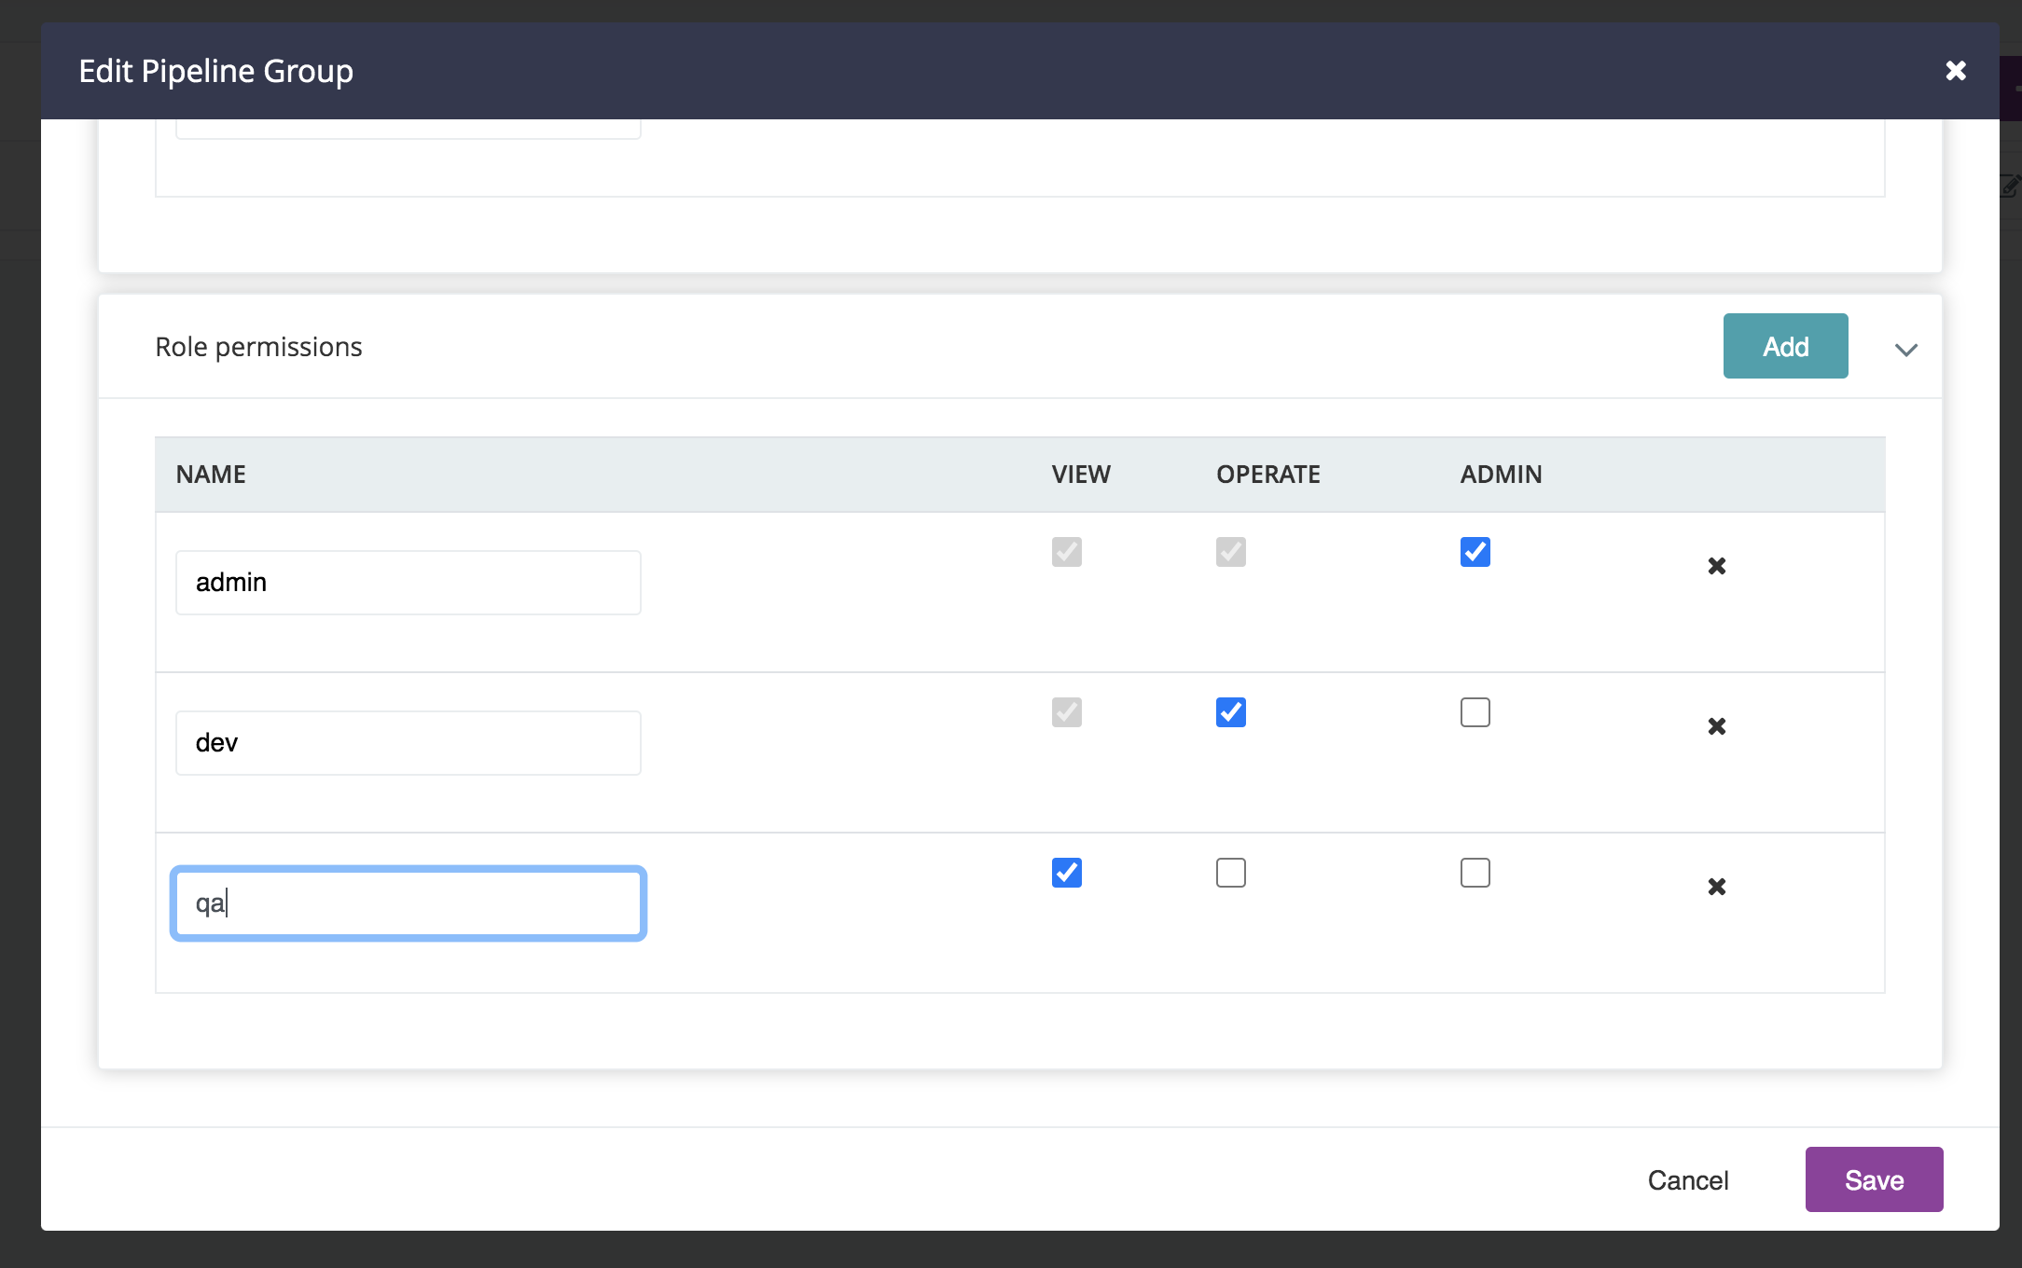Select the ADMIN column header
This screenshot has width=2022, height=1268.
coord(1501,475)
